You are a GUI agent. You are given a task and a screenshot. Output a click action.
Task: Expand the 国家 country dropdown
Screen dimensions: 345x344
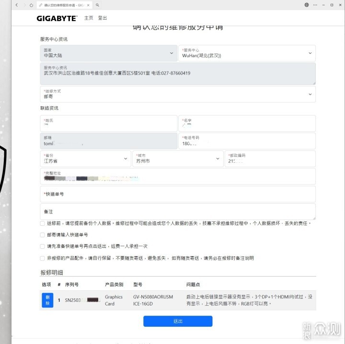109,53
